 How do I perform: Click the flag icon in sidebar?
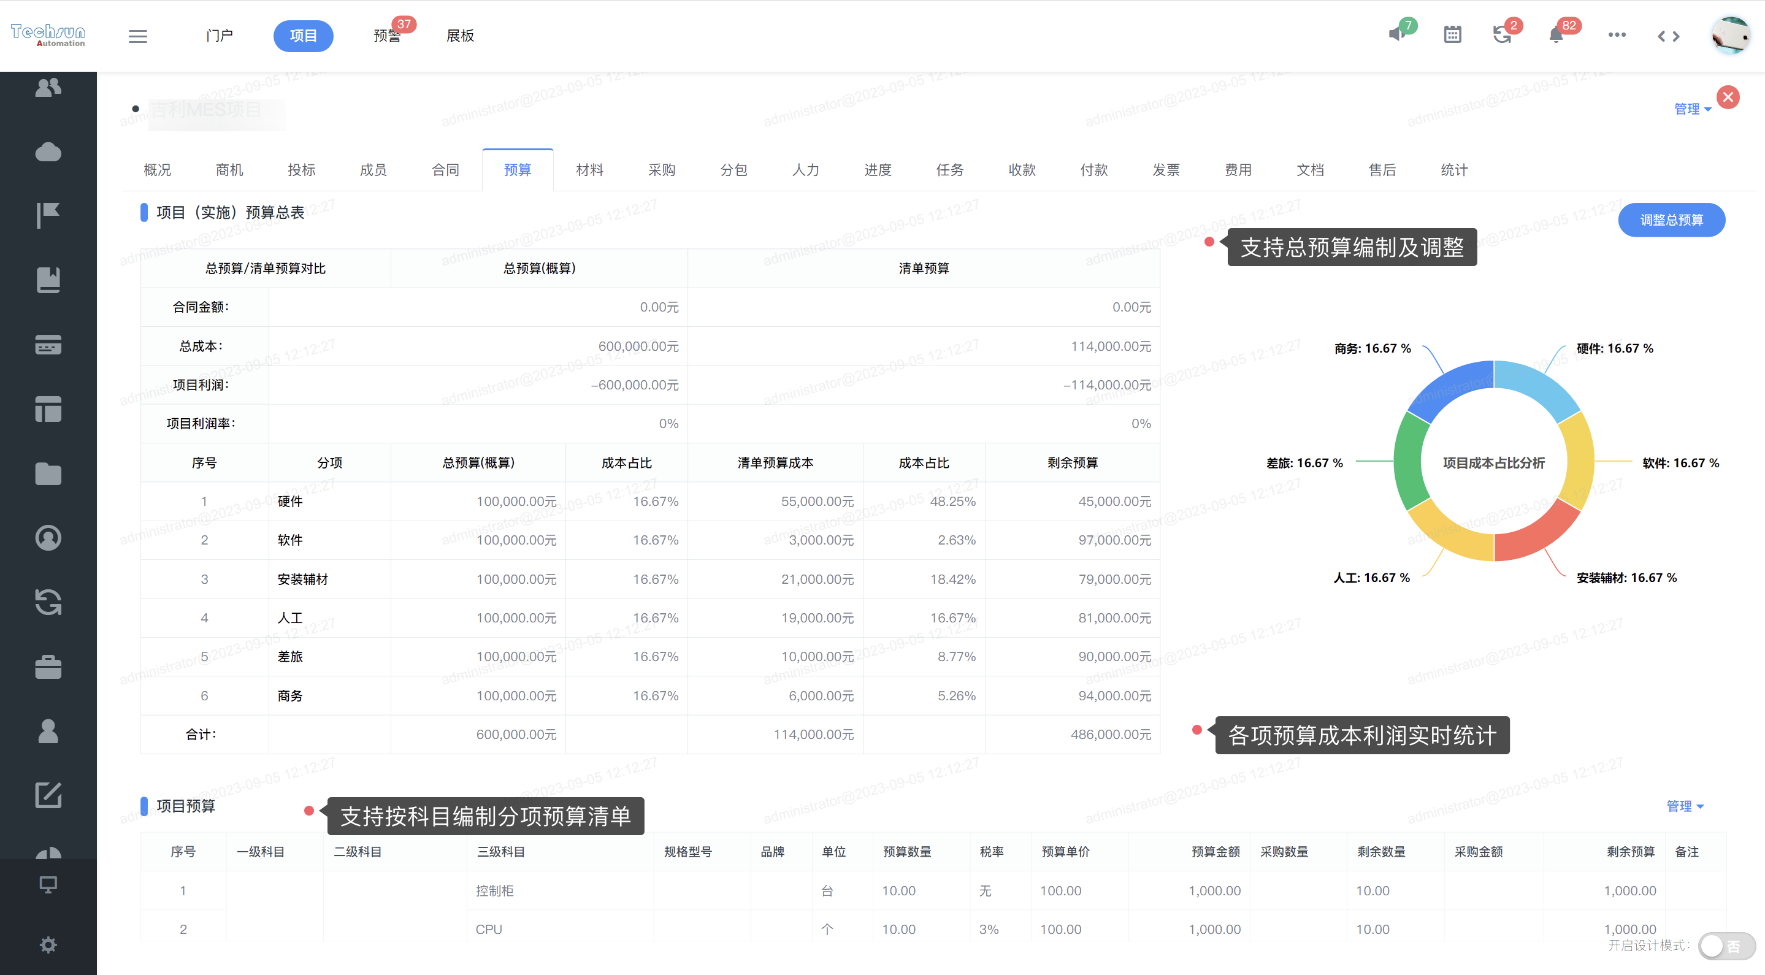[x=48, y=215]
